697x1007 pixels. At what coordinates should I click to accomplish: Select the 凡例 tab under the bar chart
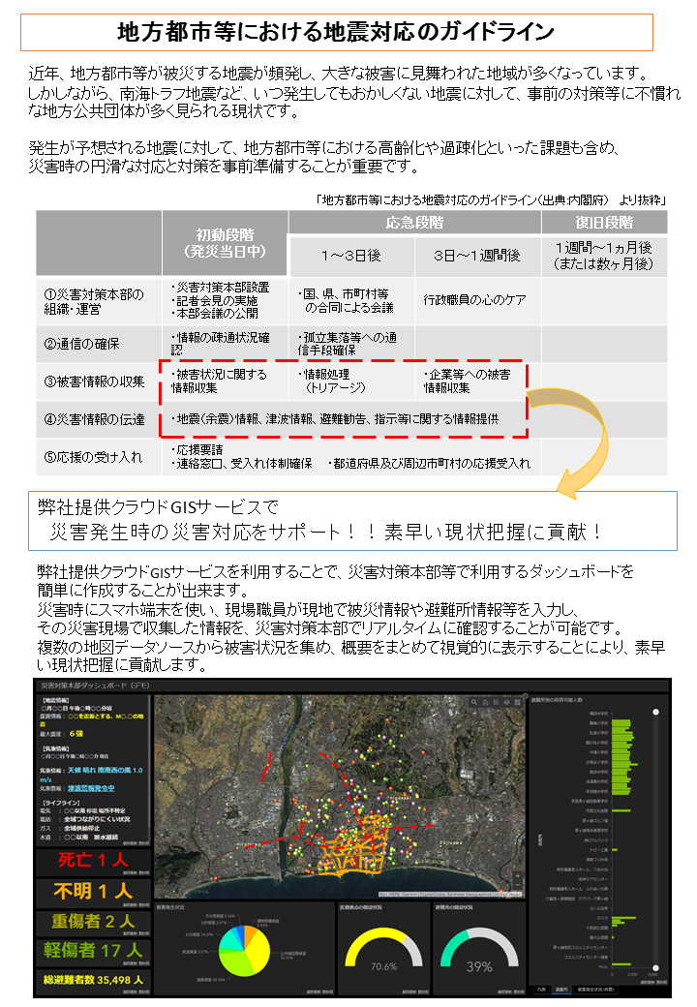[x=542, y=990]
